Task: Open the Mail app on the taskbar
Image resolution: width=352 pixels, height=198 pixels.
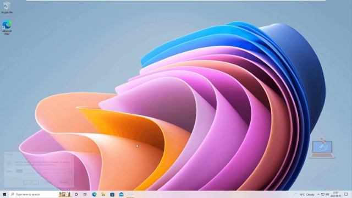Action: pos(121,194)
